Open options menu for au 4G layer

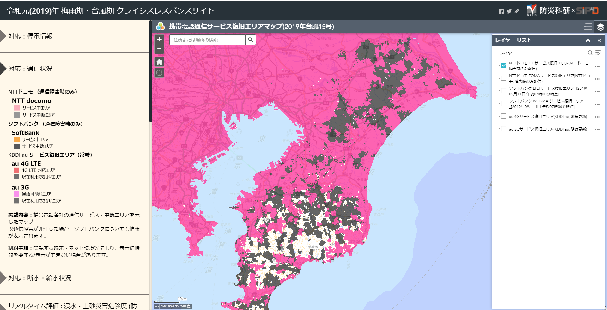[x=597, y=117]
